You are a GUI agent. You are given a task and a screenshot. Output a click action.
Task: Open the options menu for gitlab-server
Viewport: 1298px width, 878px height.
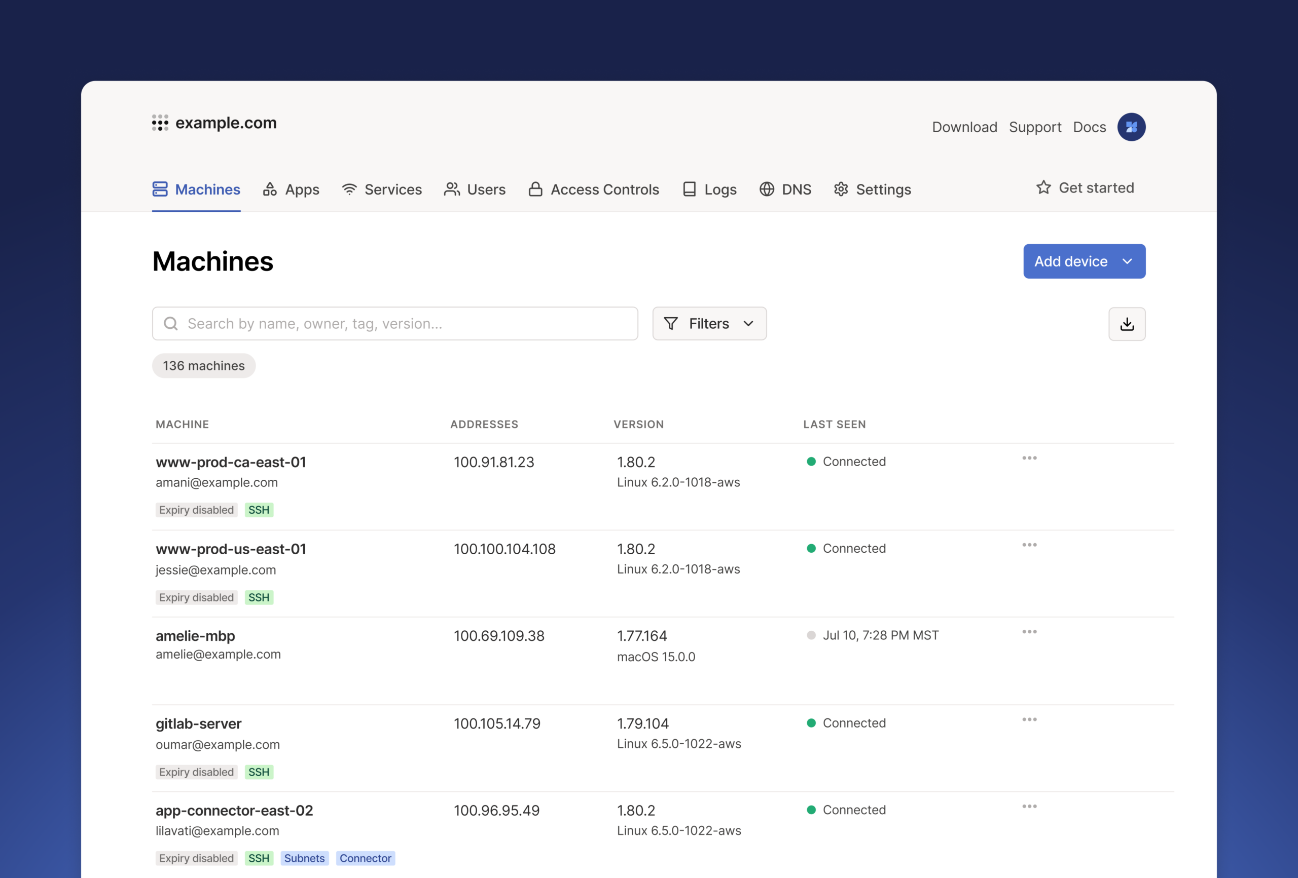(x=1029, y=719)
